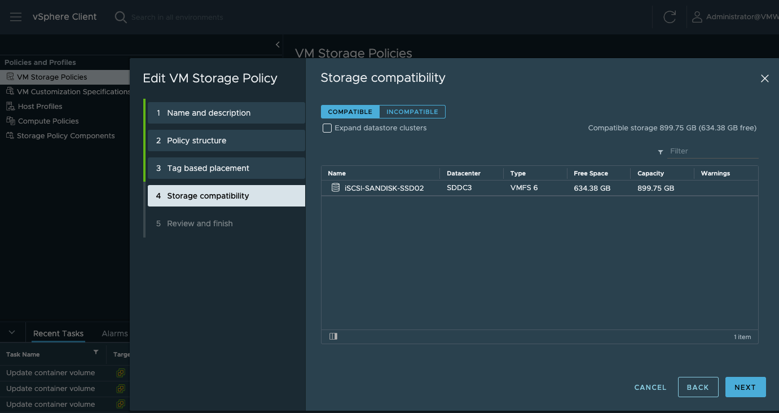This screenshot has height=413, width=779.
Task: Close the Edit VM Storage Policy dialog
Action: [765, 78]
